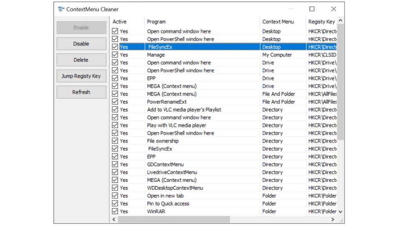402x226 pixels.
Task: Click the greyed-out Enable button
Action: click(81, 27)
